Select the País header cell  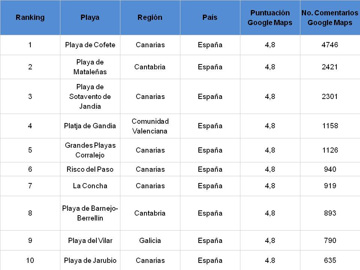click(210, 18)
